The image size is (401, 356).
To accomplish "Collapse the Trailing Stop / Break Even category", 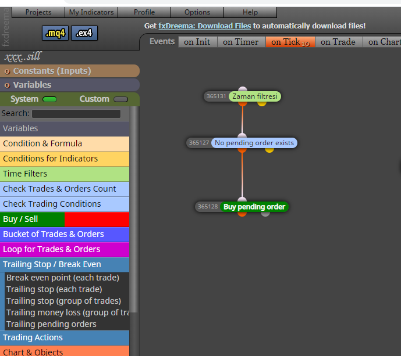I will (x=65, y=264).
